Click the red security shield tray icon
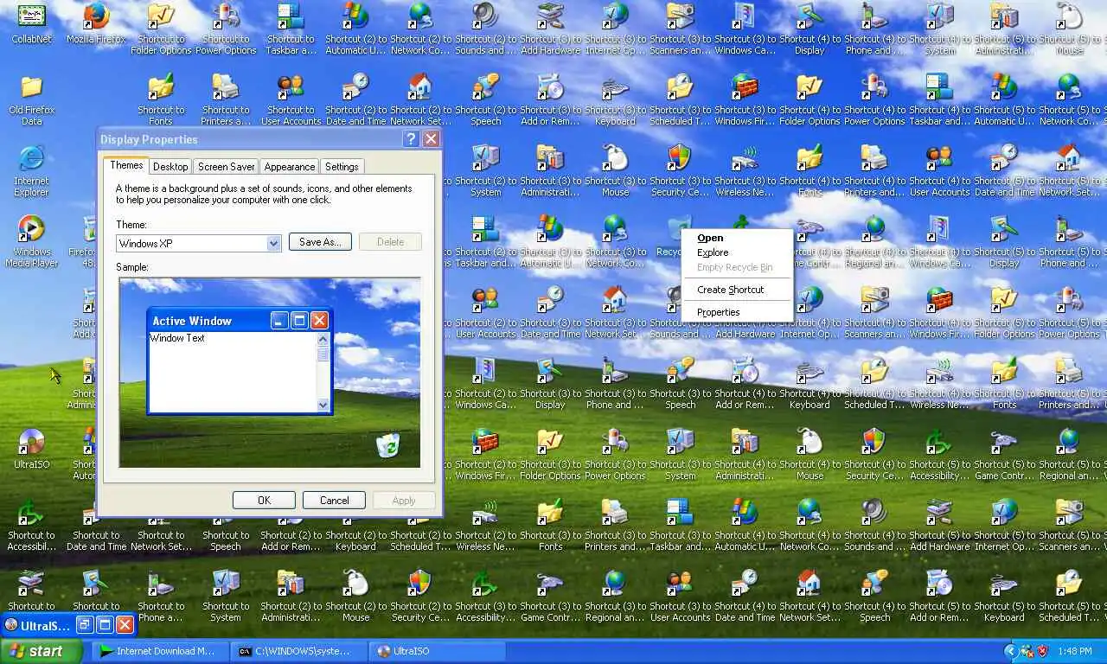The image size is (1107, 664). (1042, 651)
